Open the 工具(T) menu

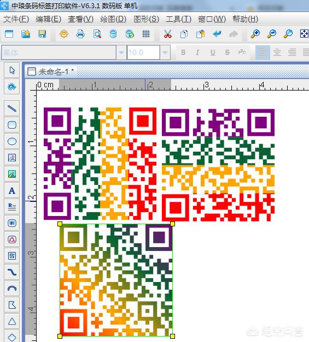[x=178, y=19]
